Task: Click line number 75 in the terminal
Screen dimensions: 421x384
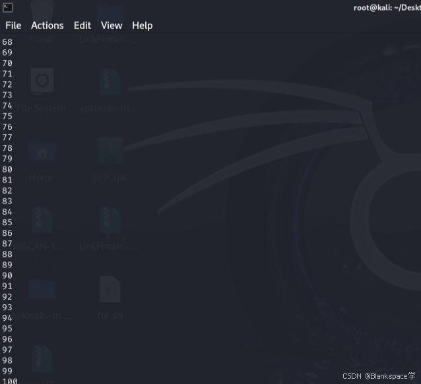Action: (x=7, y=117)
